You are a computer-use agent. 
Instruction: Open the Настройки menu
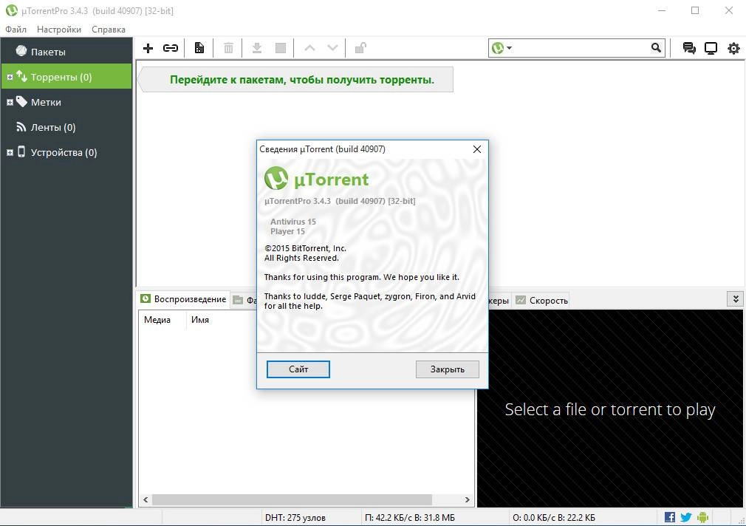pyautogui.click(x=58, y=29)
